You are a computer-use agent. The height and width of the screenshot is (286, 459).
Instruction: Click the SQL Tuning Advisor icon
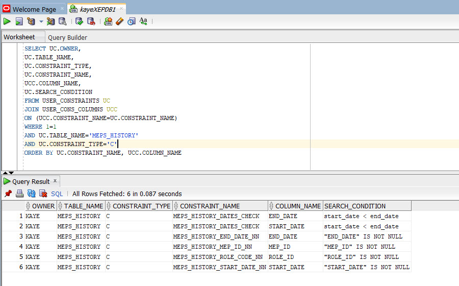62,21
